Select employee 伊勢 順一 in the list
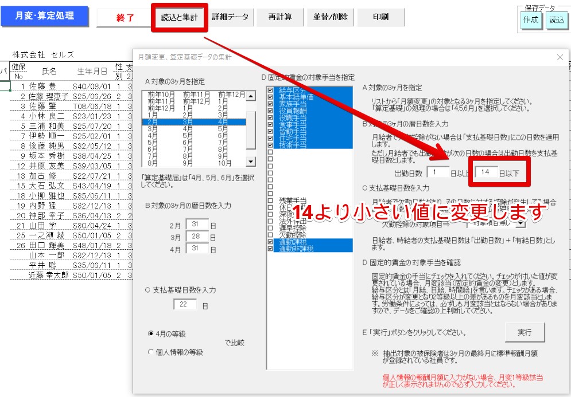 coord(46,136)
